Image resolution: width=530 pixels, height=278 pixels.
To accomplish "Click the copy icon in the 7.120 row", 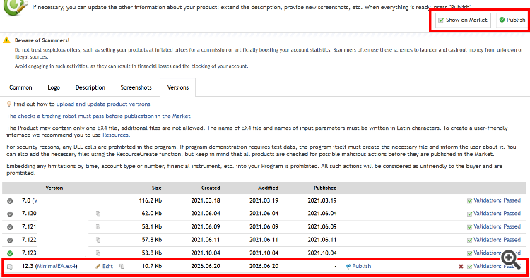I will click(x=98, y=214).
